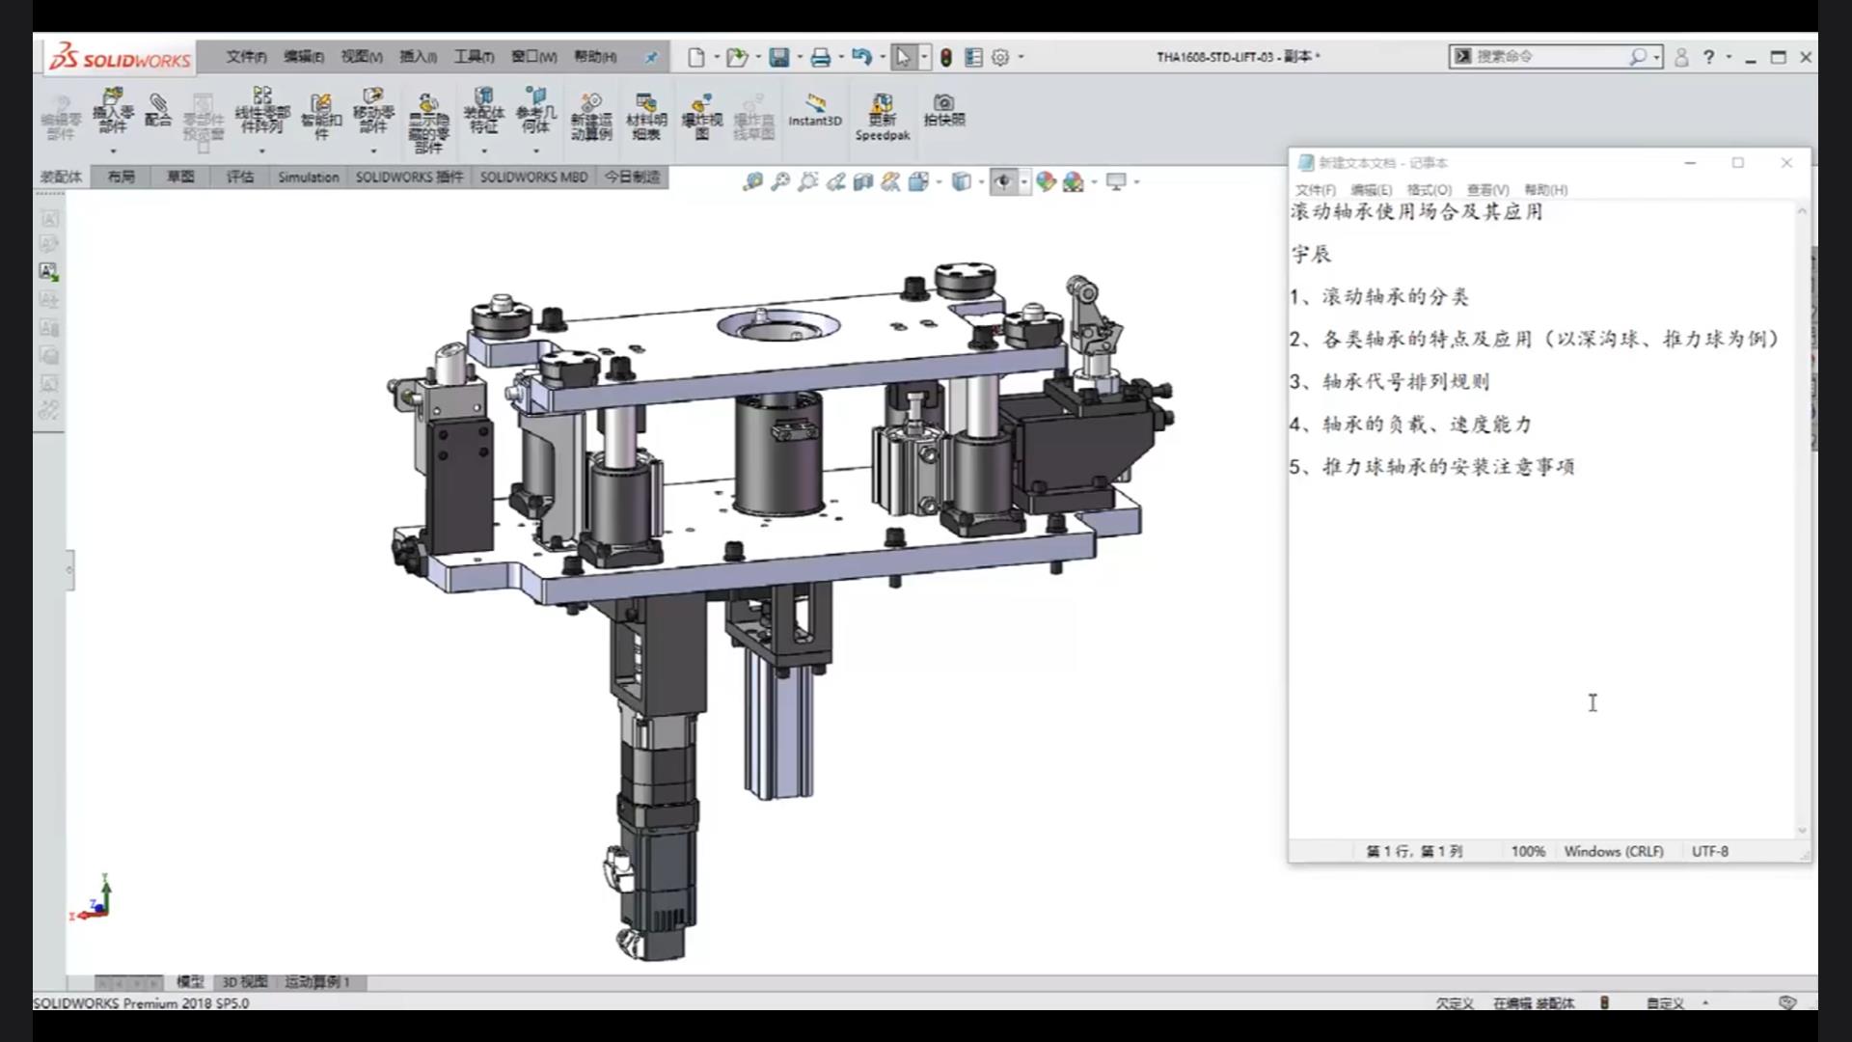
Task: Toggle Hide/Show Items eye icon
Action: click(x=1003, y=181)
